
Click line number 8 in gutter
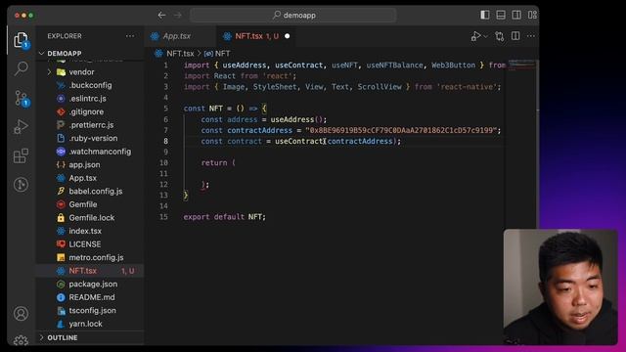[165, 141]
